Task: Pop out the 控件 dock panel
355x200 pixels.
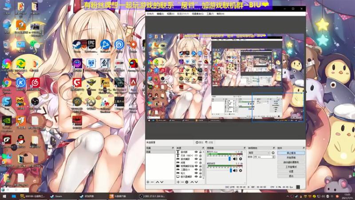Action: pyautogui.click(x=304, y=148)
